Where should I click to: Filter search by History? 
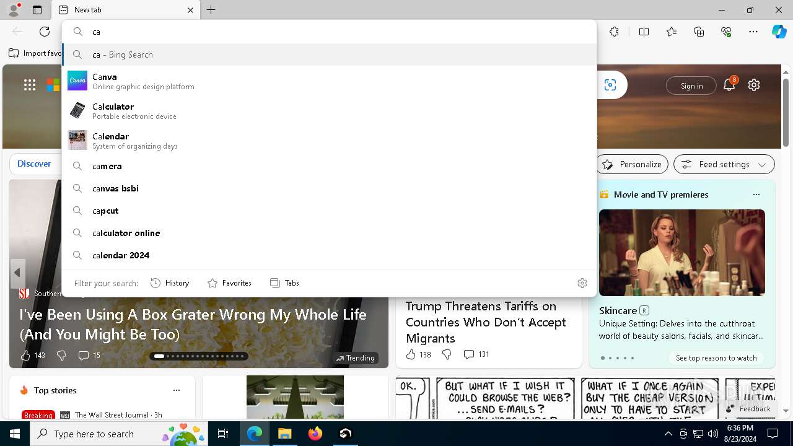pyautogui.click(x=170, y=283)
